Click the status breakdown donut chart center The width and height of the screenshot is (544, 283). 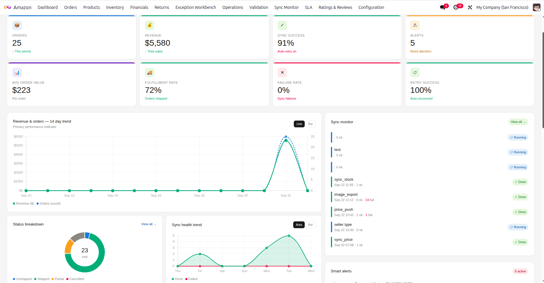pyautogui.click(x=85, y=252)
